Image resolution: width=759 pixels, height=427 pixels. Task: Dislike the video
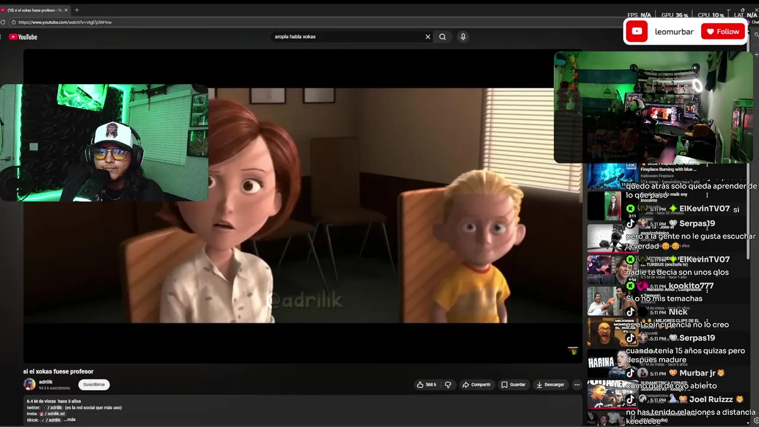(x=448, y=384)
